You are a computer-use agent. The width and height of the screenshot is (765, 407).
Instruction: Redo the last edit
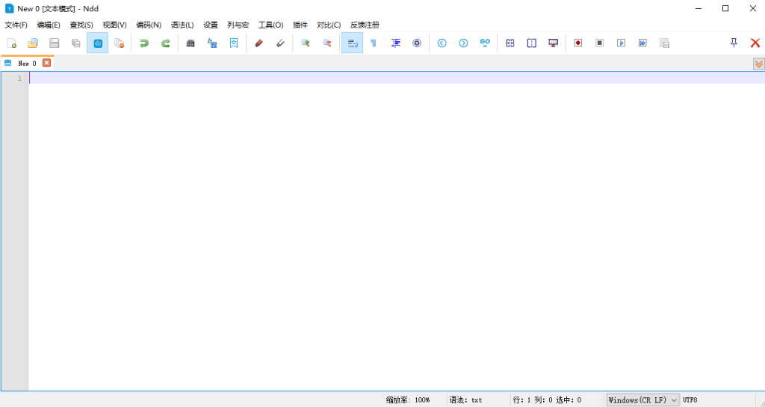point(166,43)
